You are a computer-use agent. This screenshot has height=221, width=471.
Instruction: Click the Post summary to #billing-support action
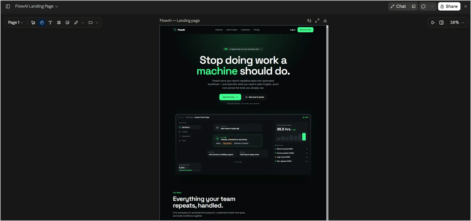[222, 154]
